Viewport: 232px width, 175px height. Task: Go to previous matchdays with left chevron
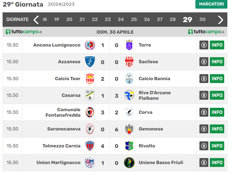pyautogui.click(x=36, y=20)
